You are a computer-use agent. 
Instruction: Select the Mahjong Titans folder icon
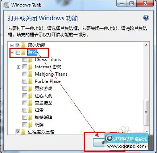(x=30, y=74)
